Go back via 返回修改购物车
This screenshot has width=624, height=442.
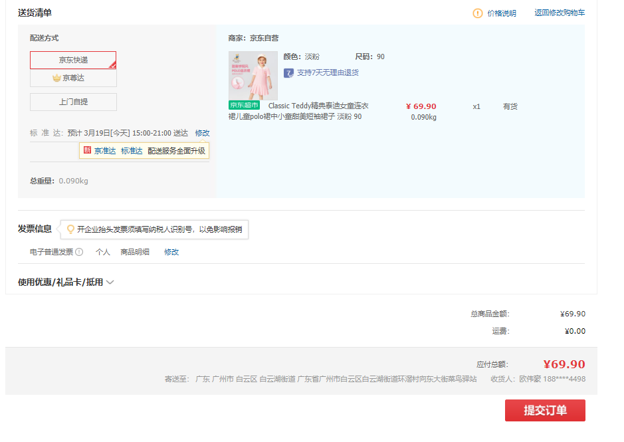coord(560,13)
